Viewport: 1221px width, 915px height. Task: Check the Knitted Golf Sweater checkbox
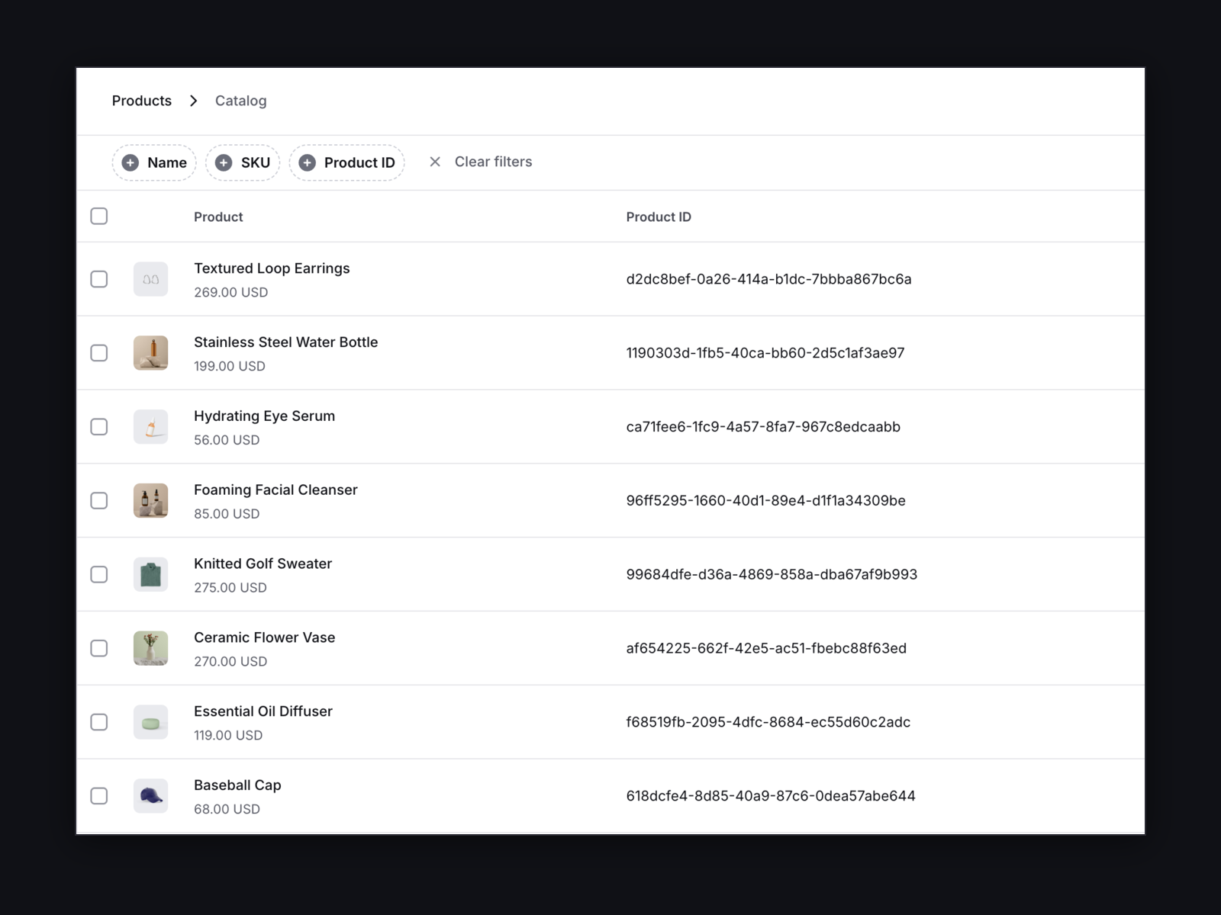point(99,574)
